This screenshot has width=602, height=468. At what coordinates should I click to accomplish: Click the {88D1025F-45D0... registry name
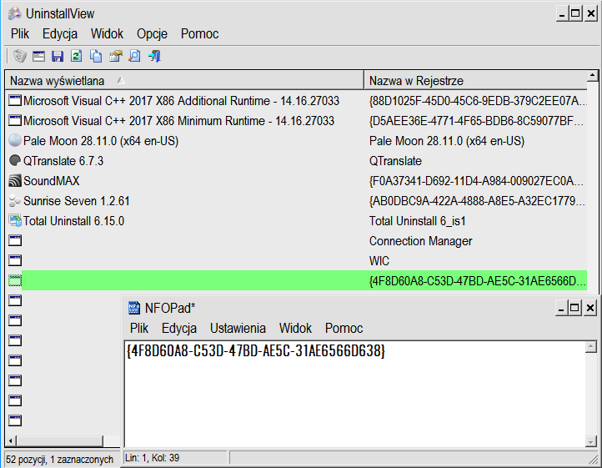pyautogui.click(x=477, y=101)
